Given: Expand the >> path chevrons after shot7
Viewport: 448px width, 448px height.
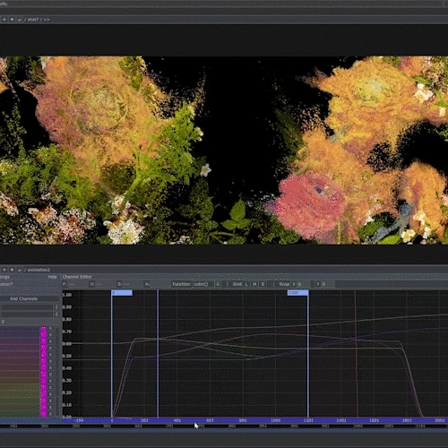Looking at the screenshot, I should click(47, 20).
